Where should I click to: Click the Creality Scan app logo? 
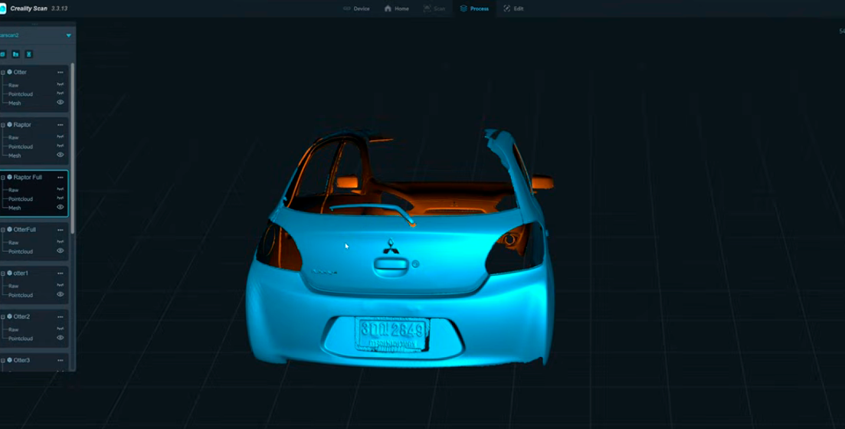coord(2,8)
